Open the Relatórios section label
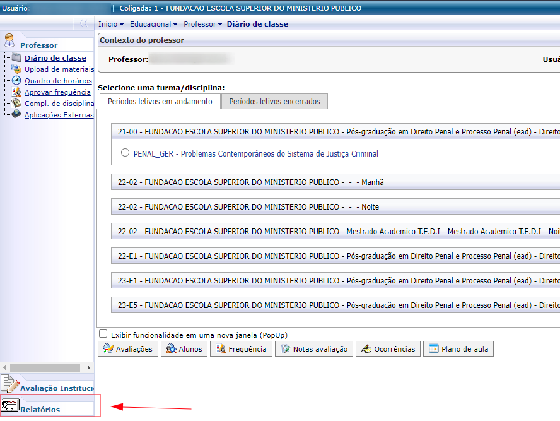The width and height of the screenshot is (560, 421). tap(40, 410)
